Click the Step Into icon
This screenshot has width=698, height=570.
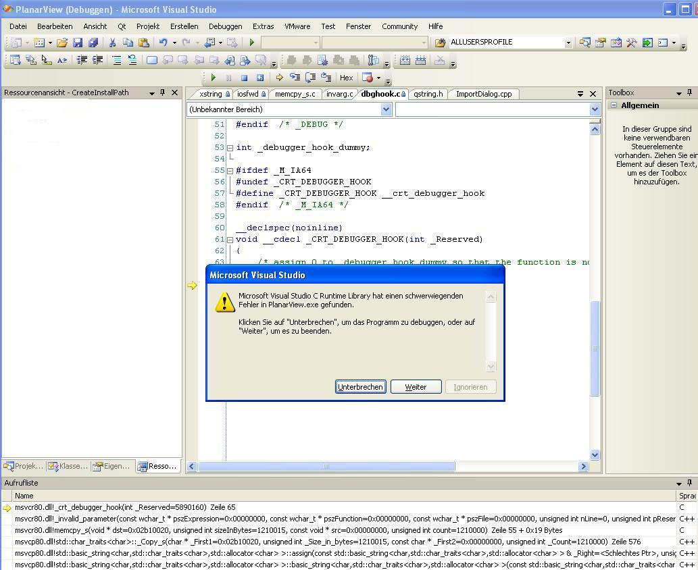(x=295, y=78)
